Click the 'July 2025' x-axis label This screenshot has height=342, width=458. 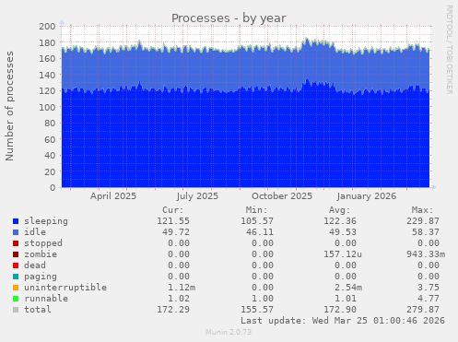pos(197,196)
